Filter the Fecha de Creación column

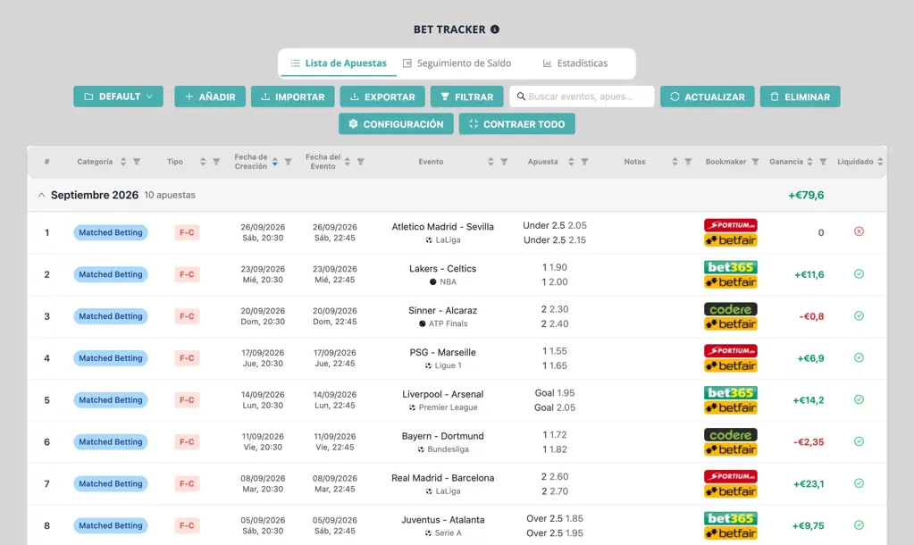[x=288, y=162]
